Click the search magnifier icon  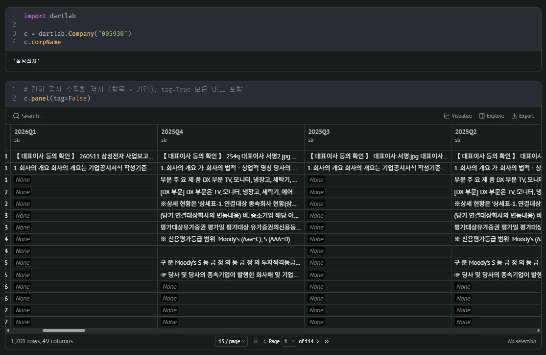tap(16, 116)
